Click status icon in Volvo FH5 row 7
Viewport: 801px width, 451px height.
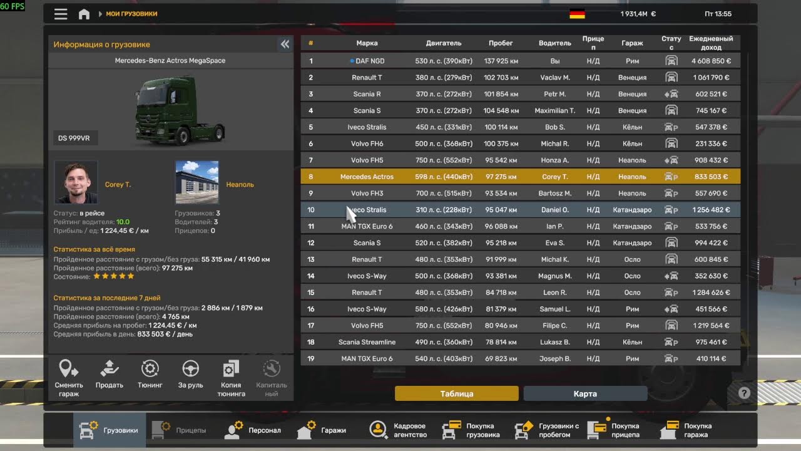pos(671,160)
